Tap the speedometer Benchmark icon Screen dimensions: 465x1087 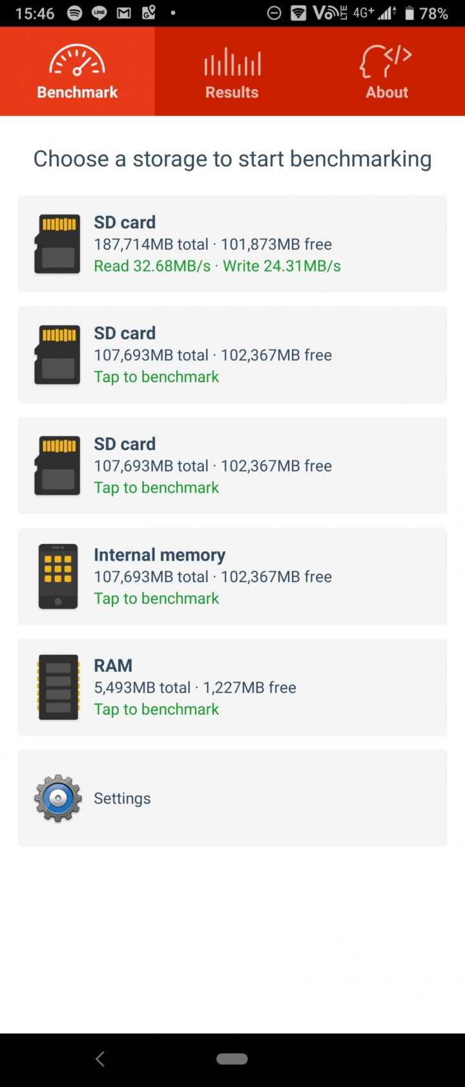coord(77,61)
